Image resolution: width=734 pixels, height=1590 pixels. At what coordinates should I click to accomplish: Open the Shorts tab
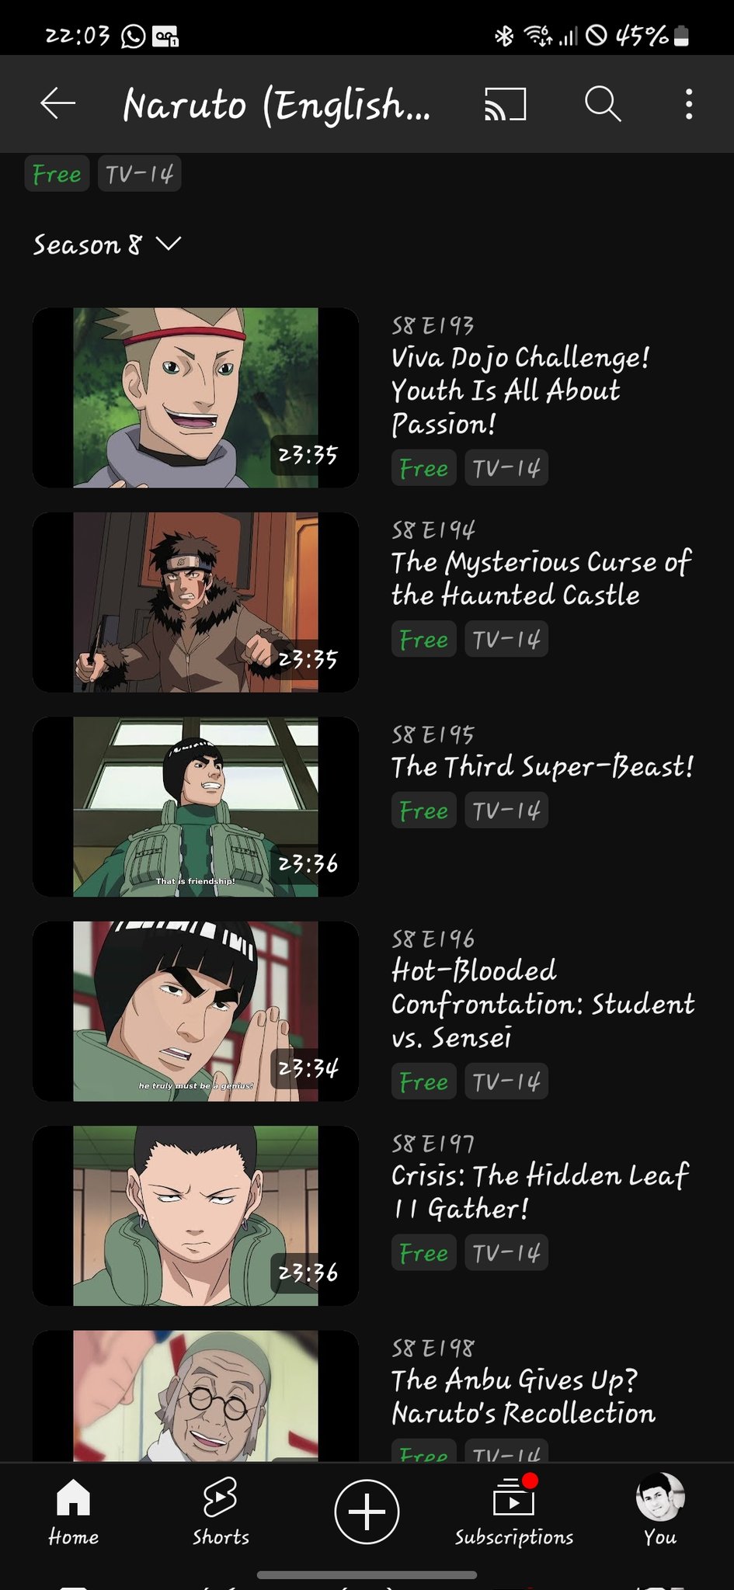pyautogui.click(x=221, y=1513)
